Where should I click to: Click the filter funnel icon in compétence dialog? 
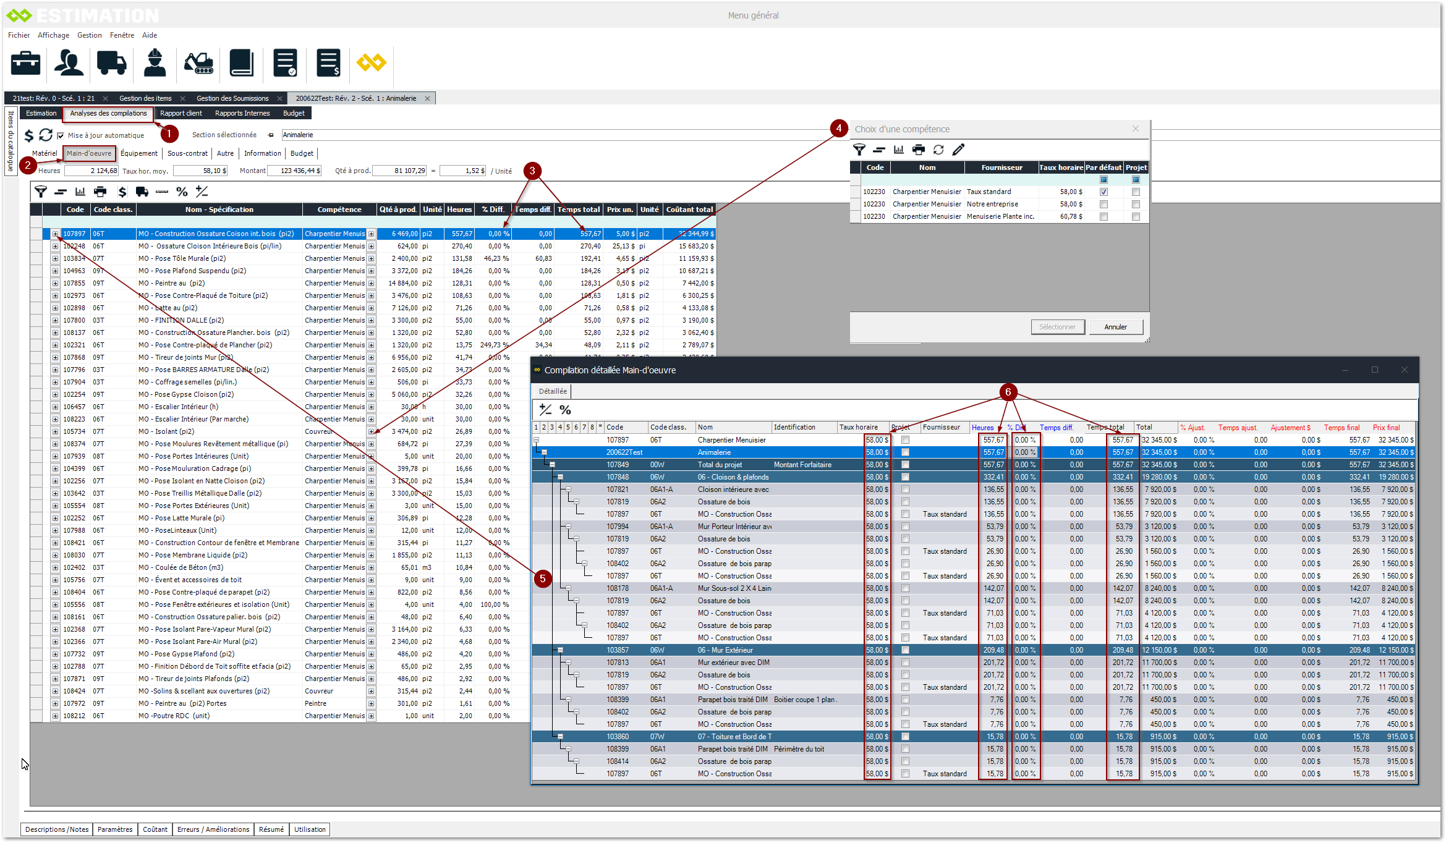[859, 150]
